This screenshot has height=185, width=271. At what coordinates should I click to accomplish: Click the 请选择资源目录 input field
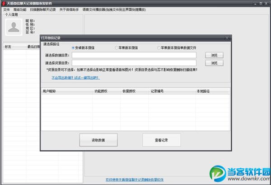coord(134,63)
